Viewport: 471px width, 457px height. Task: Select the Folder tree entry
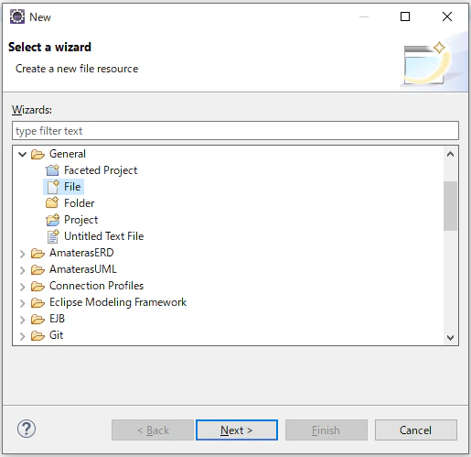pyautogui.click(x=79, y=203)
